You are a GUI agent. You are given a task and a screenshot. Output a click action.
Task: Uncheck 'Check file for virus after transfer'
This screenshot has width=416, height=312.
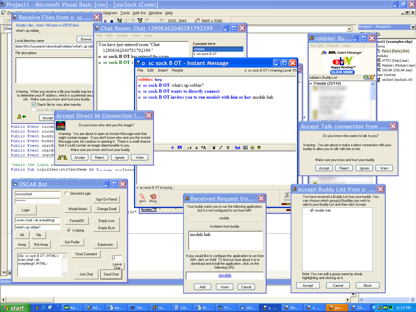tap(34, 105)
